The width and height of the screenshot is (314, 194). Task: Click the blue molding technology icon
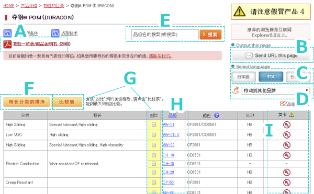pyautogui.click(x=55, y=33)
